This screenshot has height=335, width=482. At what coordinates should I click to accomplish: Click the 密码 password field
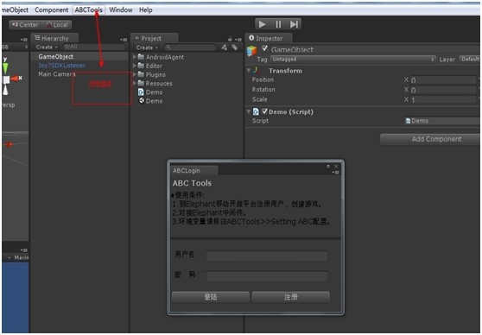(267, 276)
